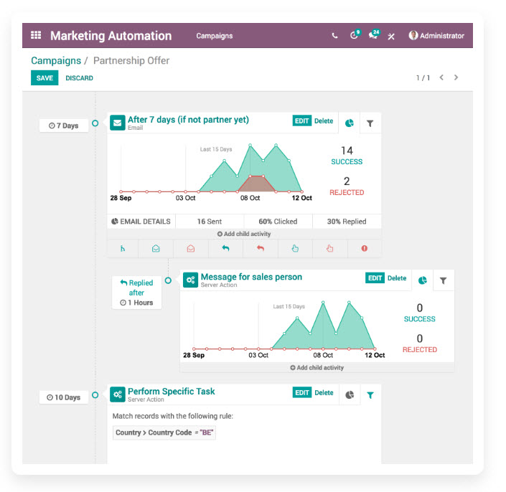Go to next record with right chevron
This screenshot has height=492, width=506.
[456, 77]
